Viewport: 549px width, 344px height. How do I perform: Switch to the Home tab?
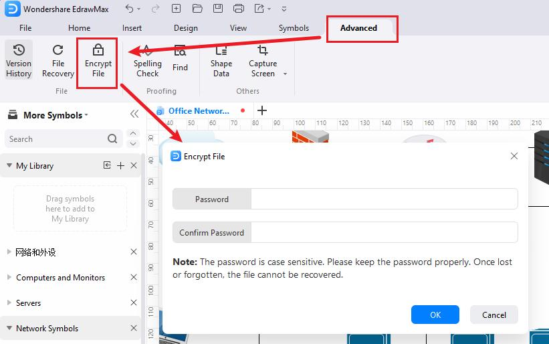pyautogui.click(x=79, y=28)
